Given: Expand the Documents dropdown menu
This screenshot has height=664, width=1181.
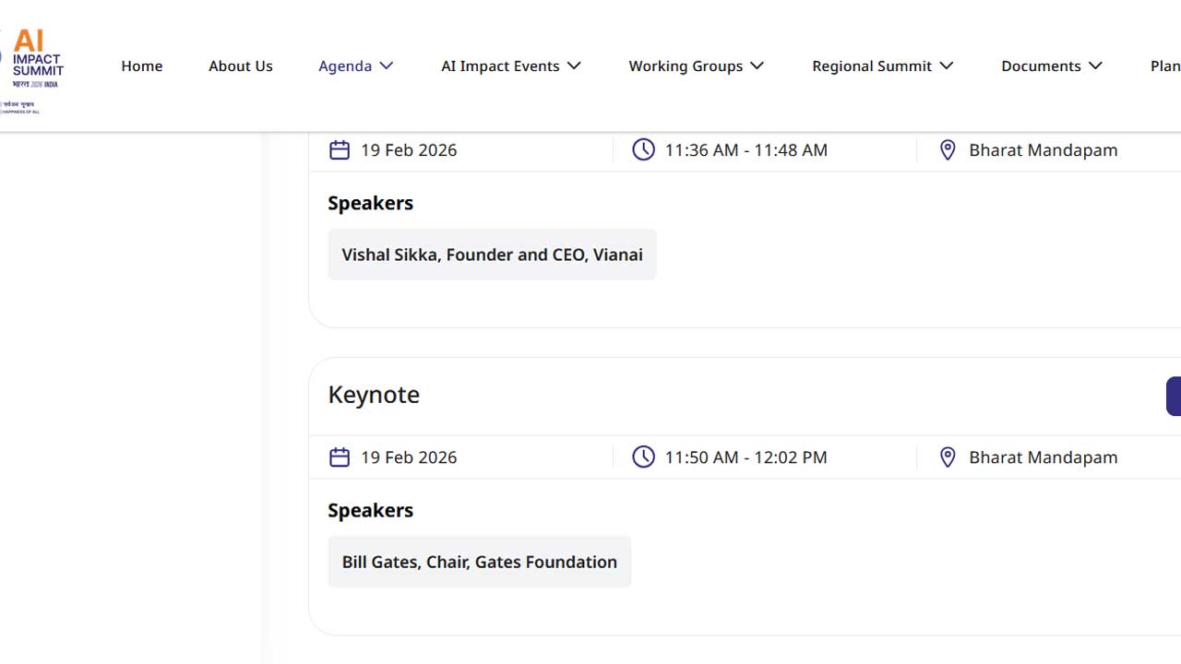Looking at the screenshot, I should pyautogui.click(x=1051, y=65).
